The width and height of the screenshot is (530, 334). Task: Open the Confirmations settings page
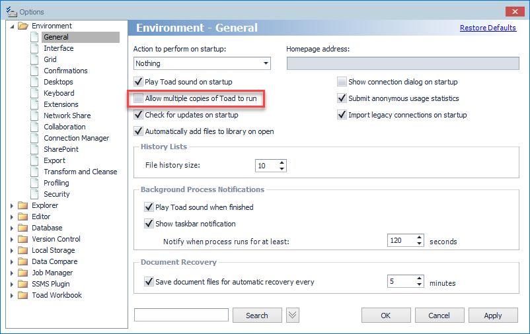pyautogui.click(x=65, y=71)
